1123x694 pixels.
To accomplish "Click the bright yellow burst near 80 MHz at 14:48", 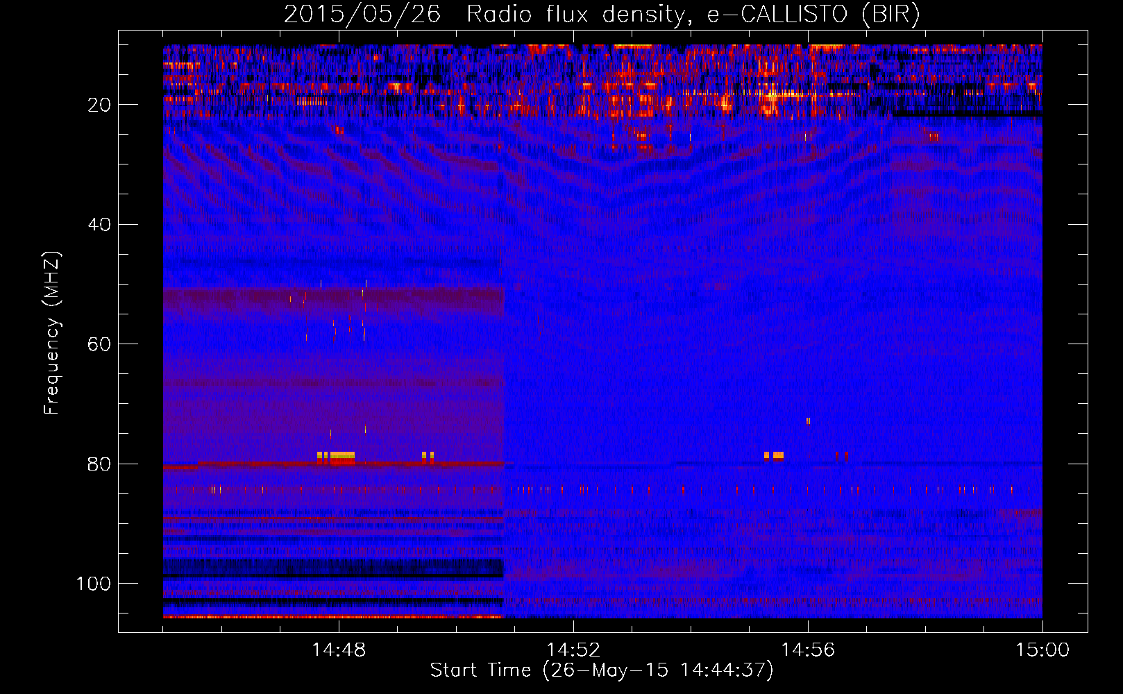I will coord(342,457).
